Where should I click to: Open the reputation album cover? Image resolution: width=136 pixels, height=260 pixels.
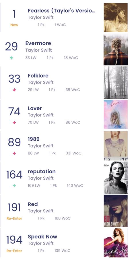click(x=116, y=178)
